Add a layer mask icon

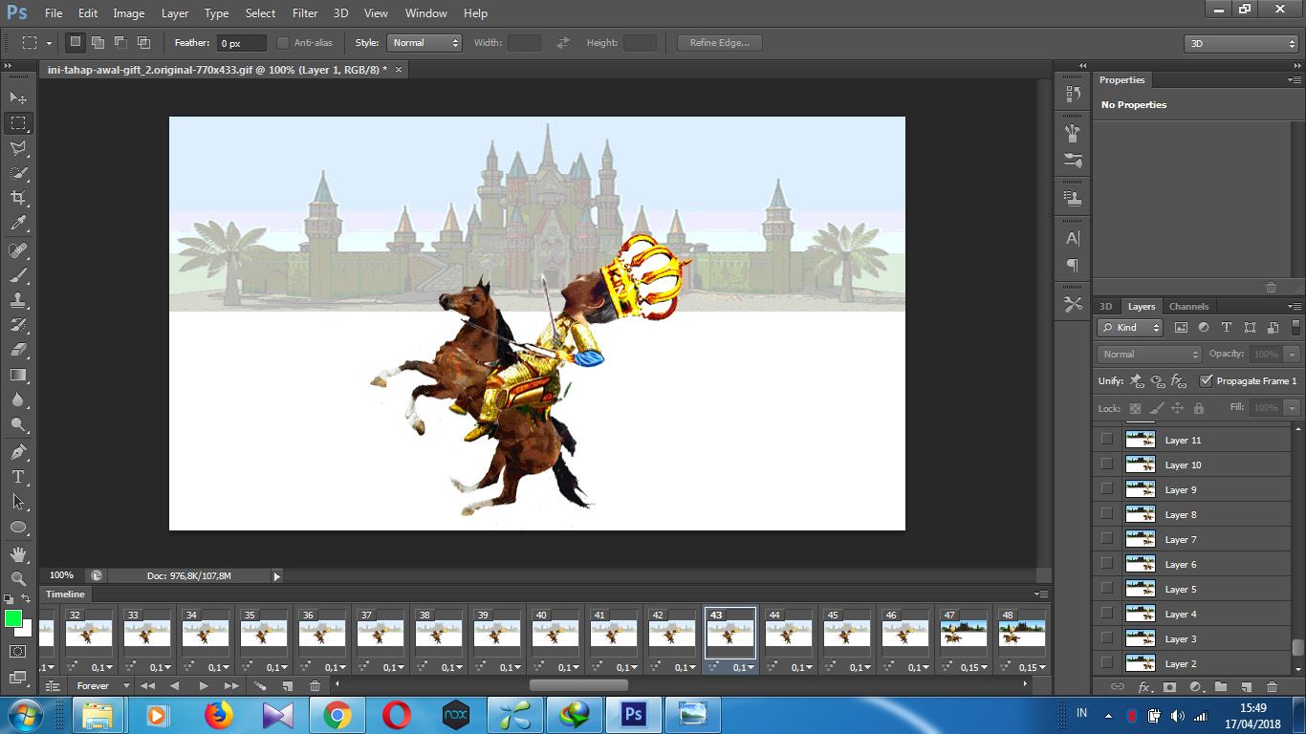point(1168,686)
